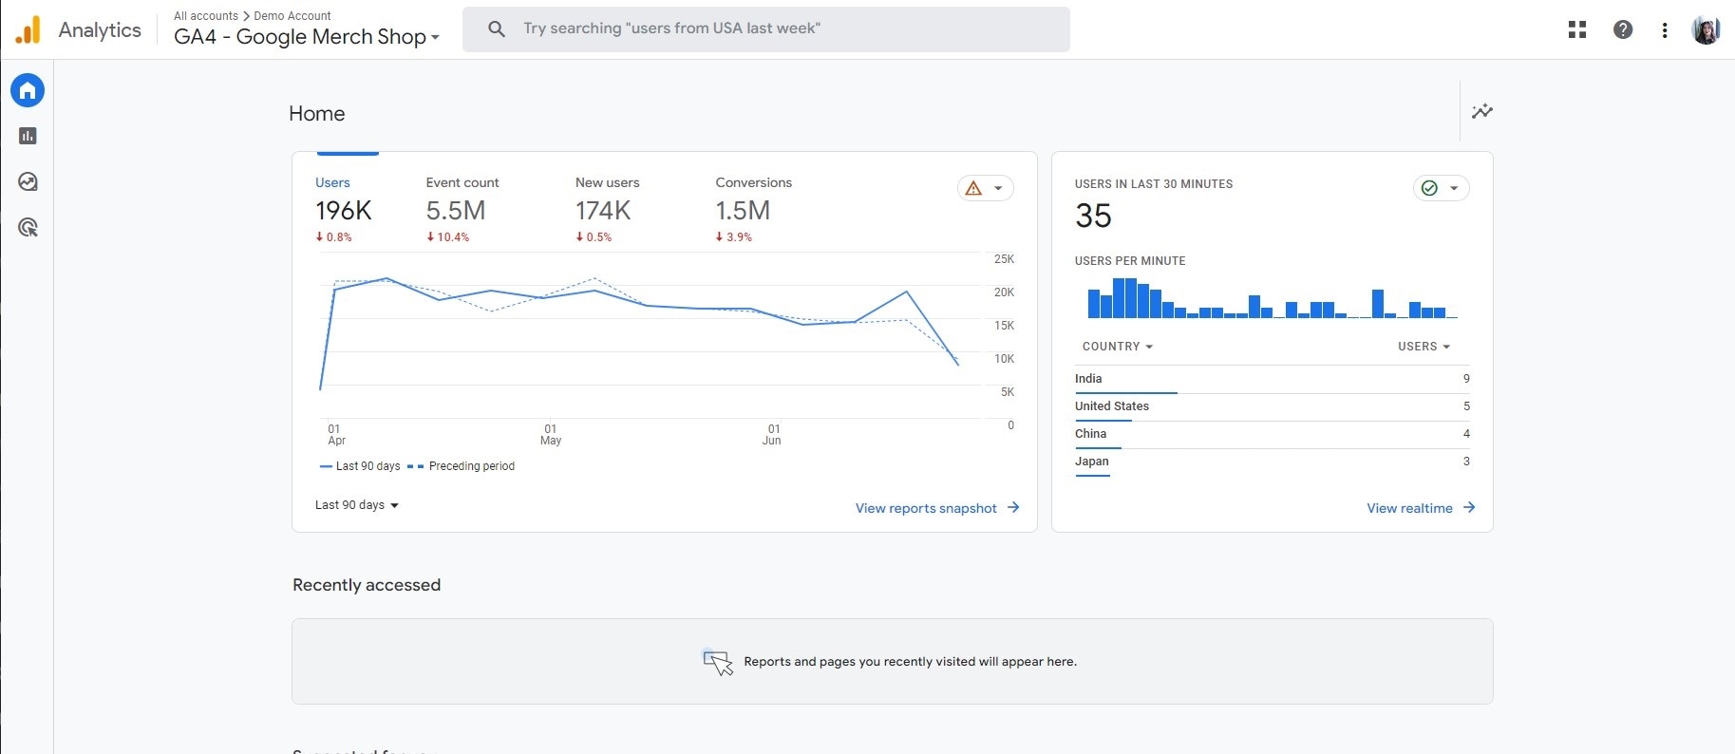The image size is (1735, 754).
Task: Click the Last 90 days legend entry
Action: click(x=361, y=466)
